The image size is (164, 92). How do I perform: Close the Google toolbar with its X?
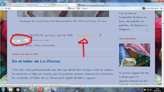(2, 8)
